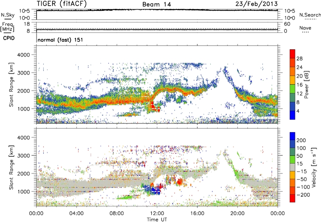
Task: Click the 12 label on Power colorbar
Action: click(299, 94)
